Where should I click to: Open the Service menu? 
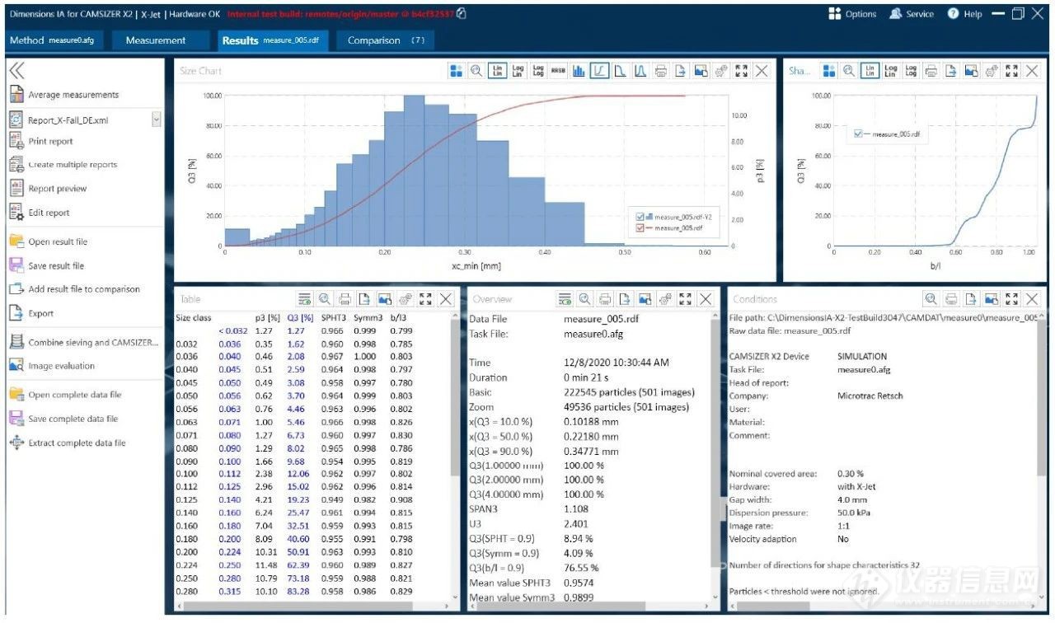[912, 14]
